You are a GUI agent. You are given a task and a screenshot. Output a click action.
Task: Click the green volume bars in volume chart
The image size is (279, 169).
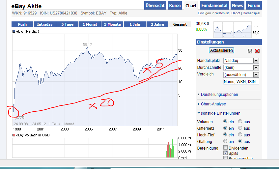[170, 149]
